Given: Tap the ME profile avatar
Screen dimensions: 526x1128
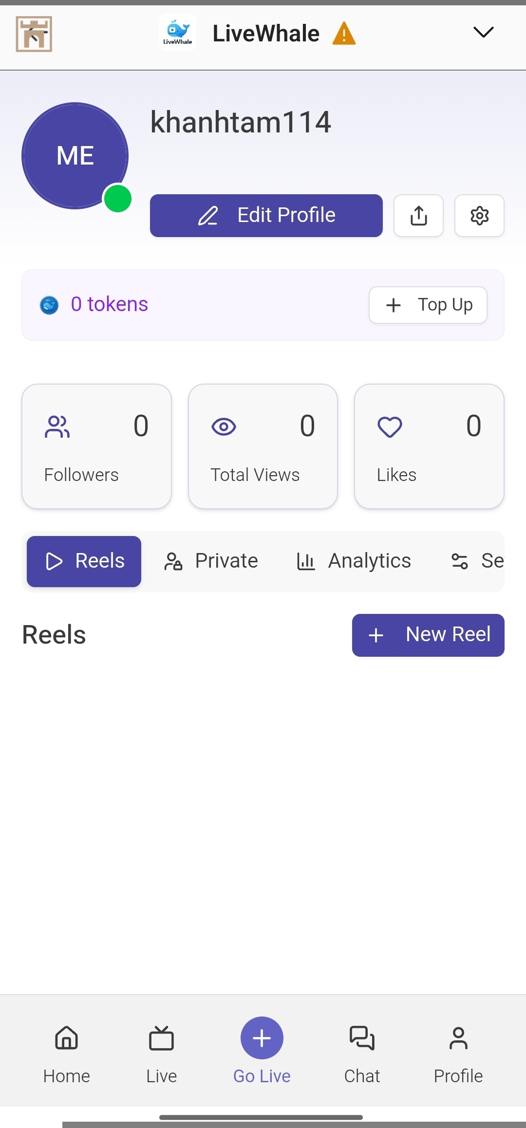Looking at the screenshot, I should (75, 156).
